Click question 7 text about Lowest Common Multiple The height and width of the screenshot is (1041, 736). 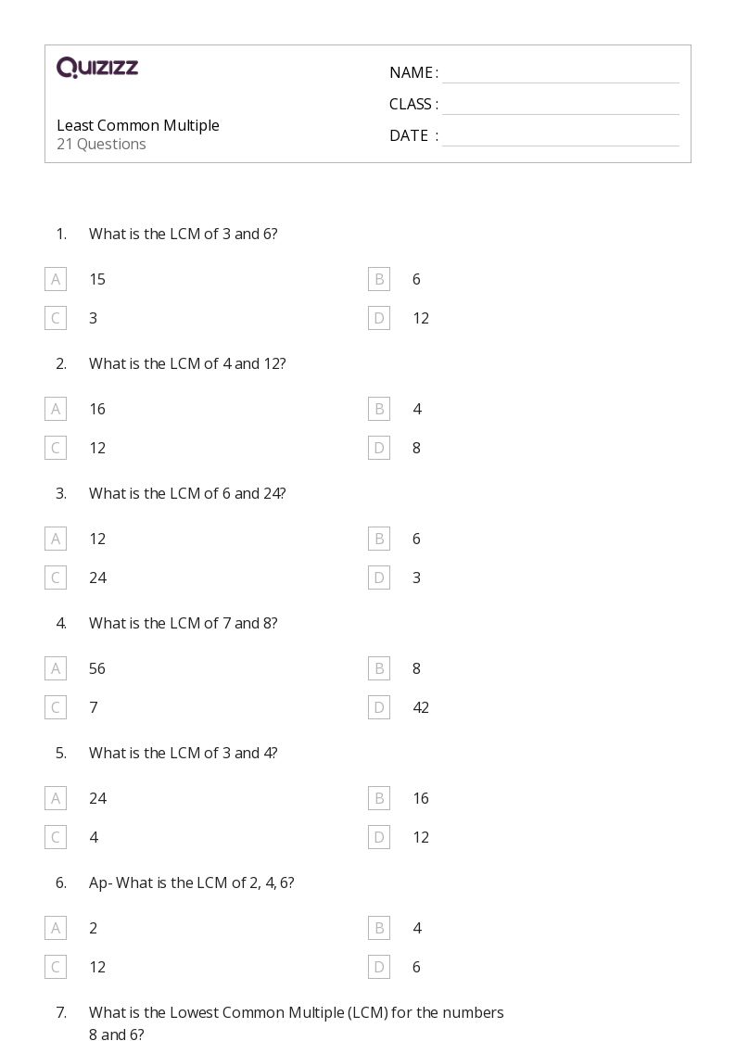click(x=296, y=1022)
